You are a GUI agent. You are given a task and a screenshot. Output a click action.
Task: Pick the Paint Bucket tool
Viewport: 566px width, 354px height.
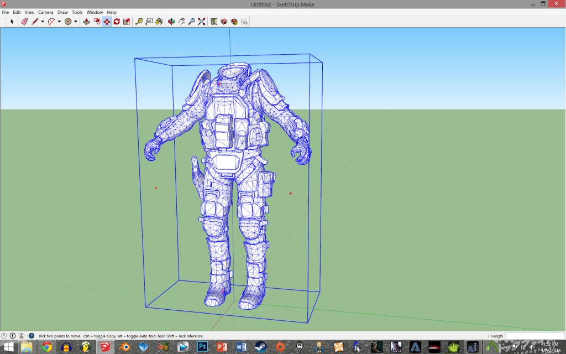point(159,22)
